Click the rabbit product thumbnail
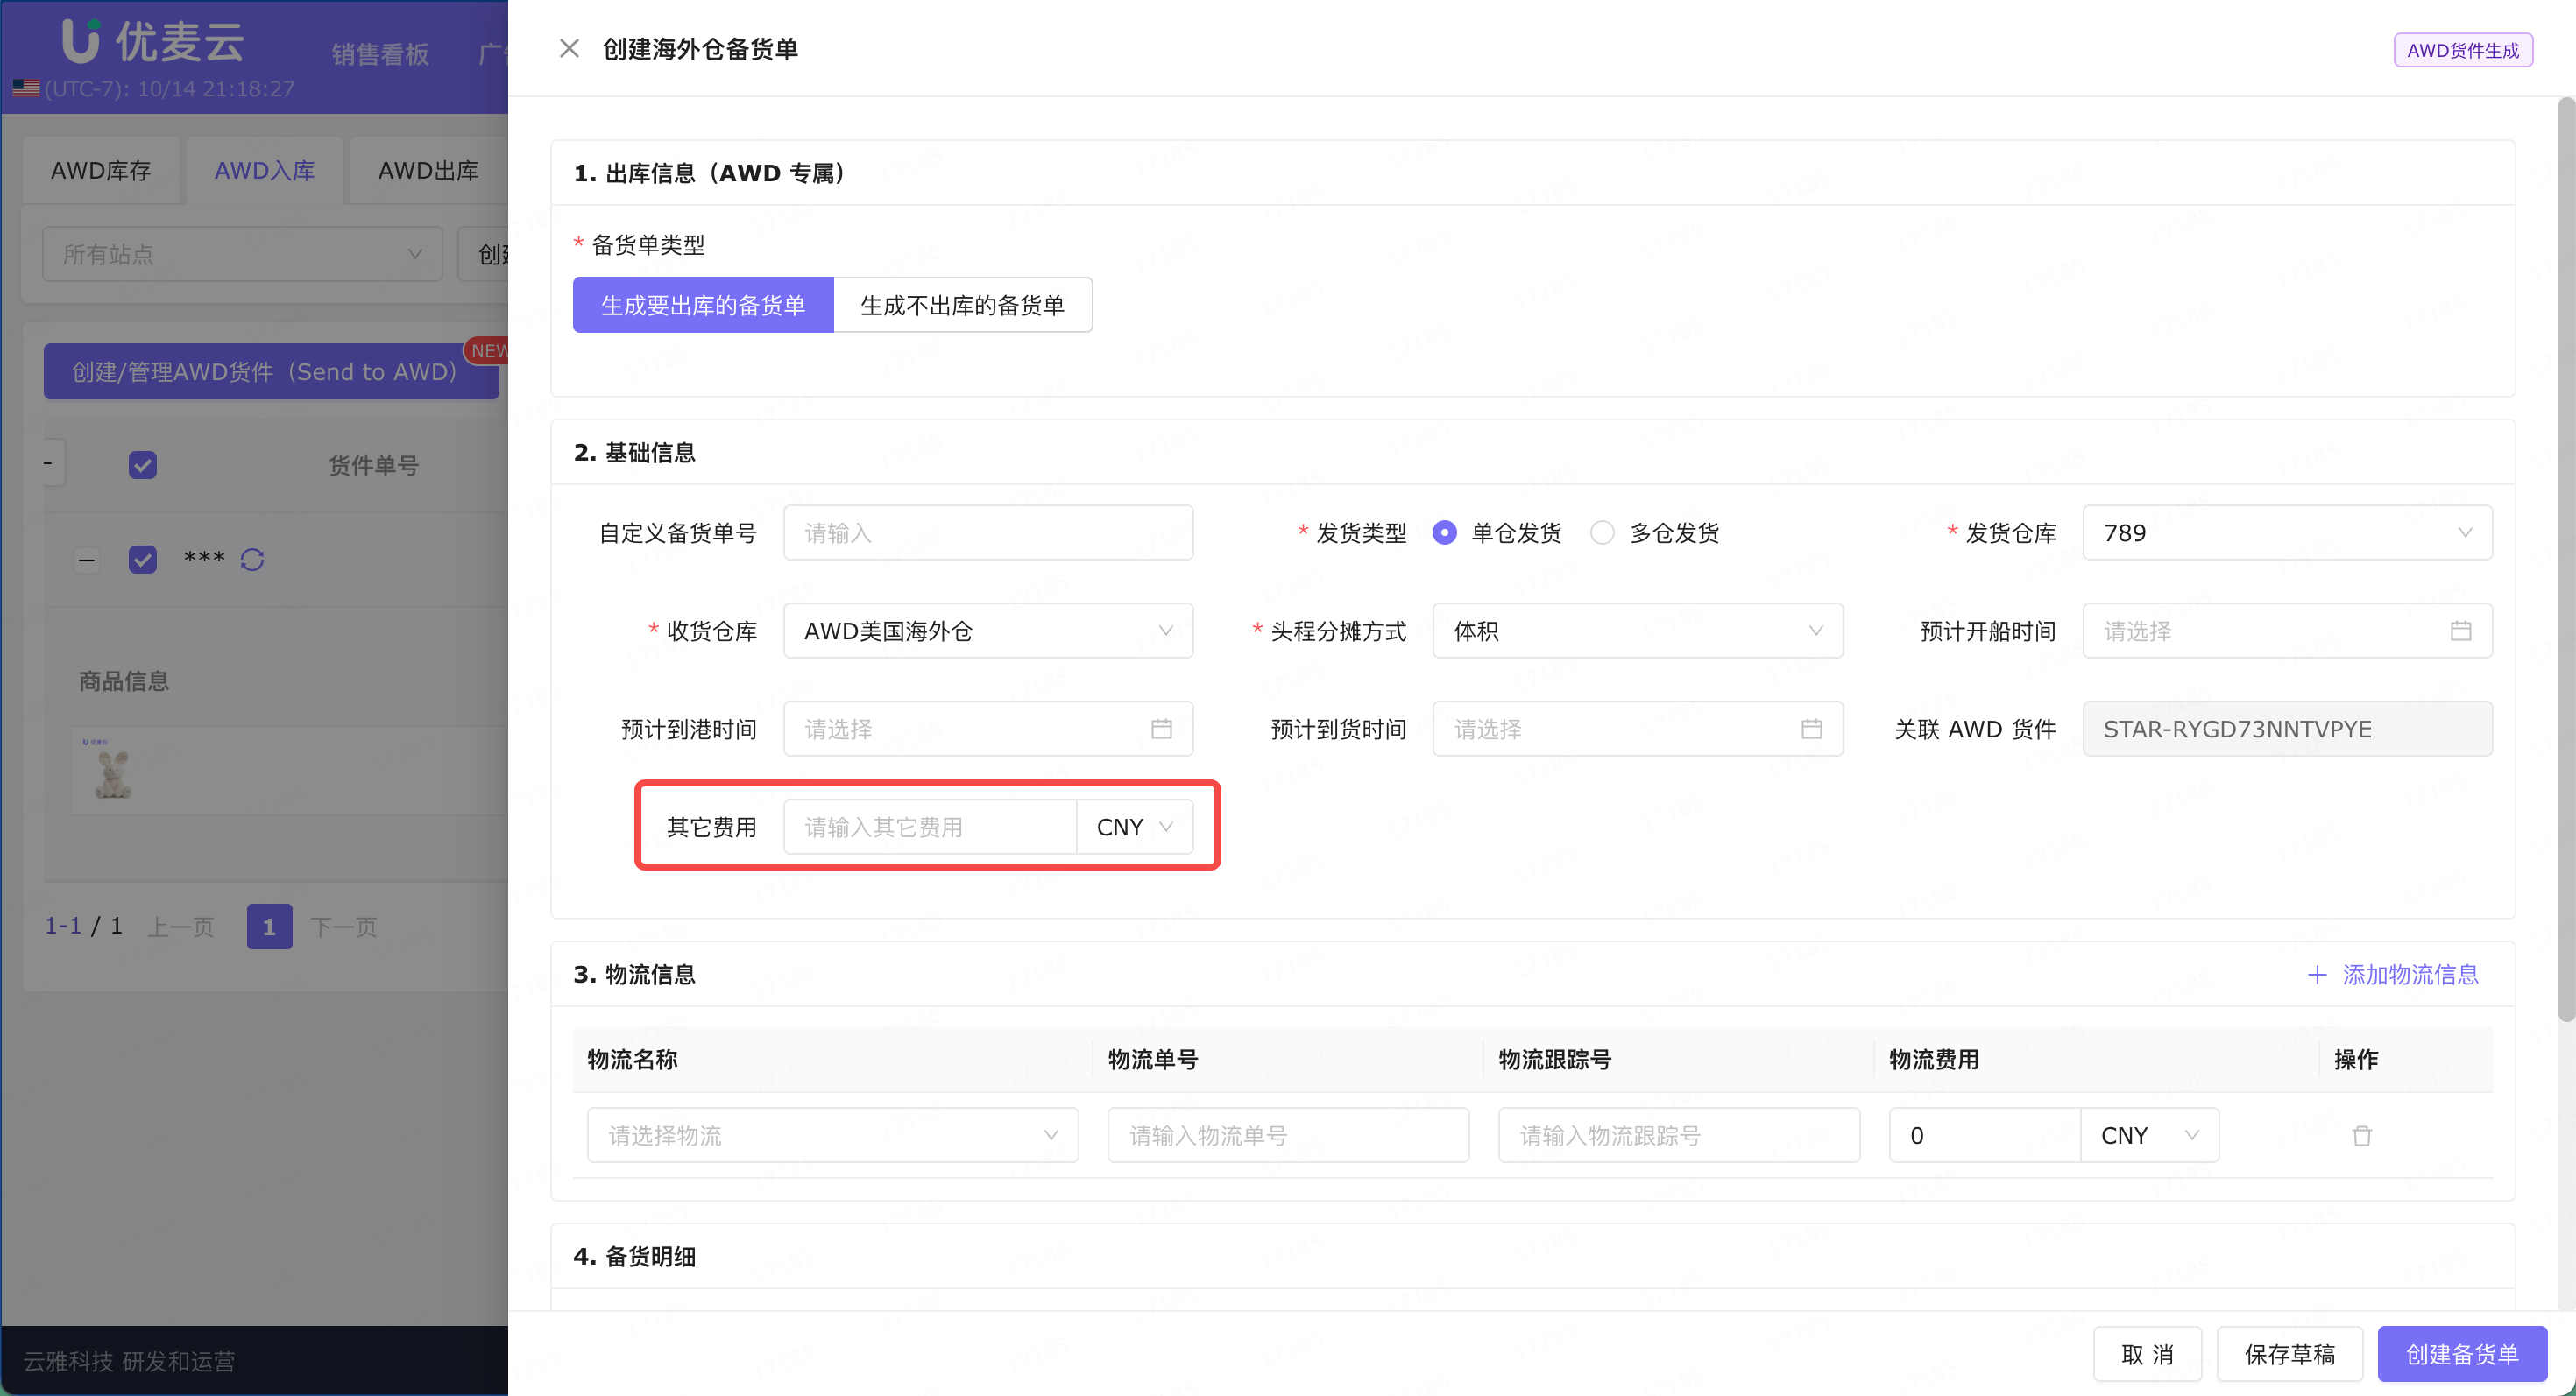Image resolution: width=2576 pixels, height=1396 pixels. (x=113, y=771)
